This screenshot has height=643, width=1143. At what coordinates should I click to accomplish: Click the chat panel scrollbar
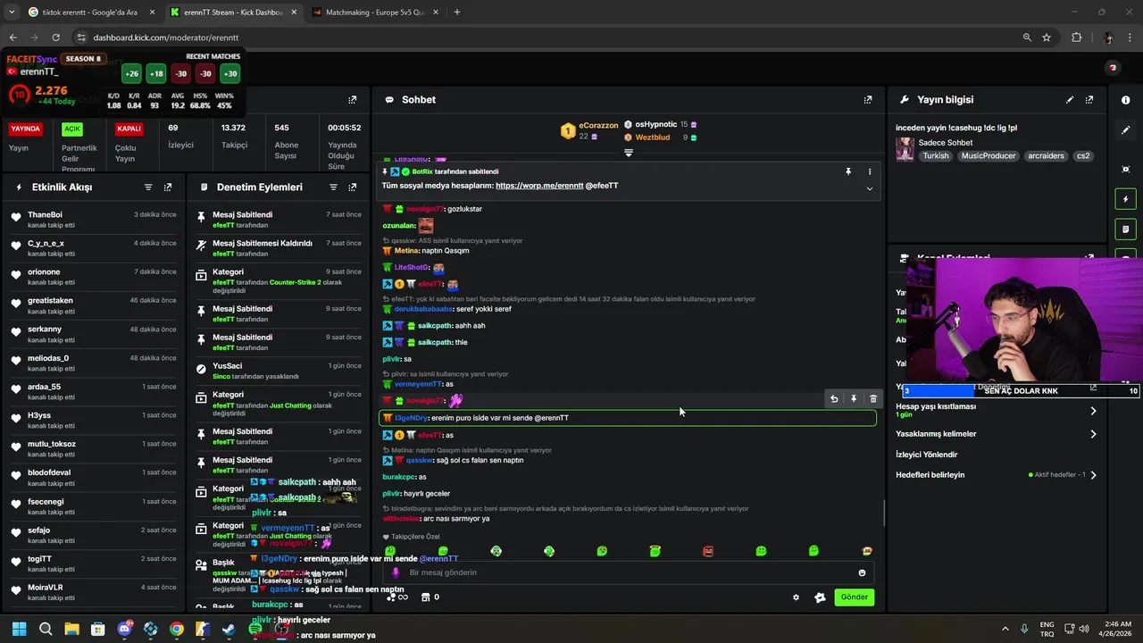pyautogui.click(x=884, y=513)
